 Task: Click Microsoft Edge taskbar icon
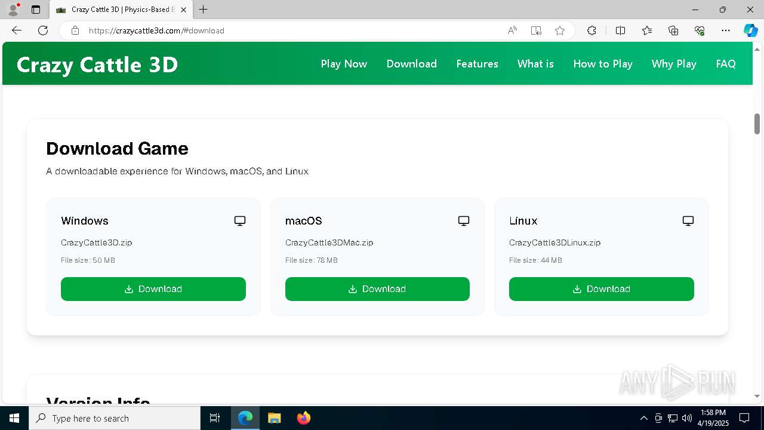click(245, 418)
